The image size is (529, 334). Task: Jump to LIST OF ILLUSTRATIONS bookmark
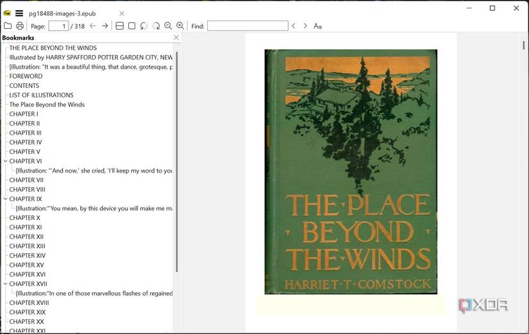[41, 95]
